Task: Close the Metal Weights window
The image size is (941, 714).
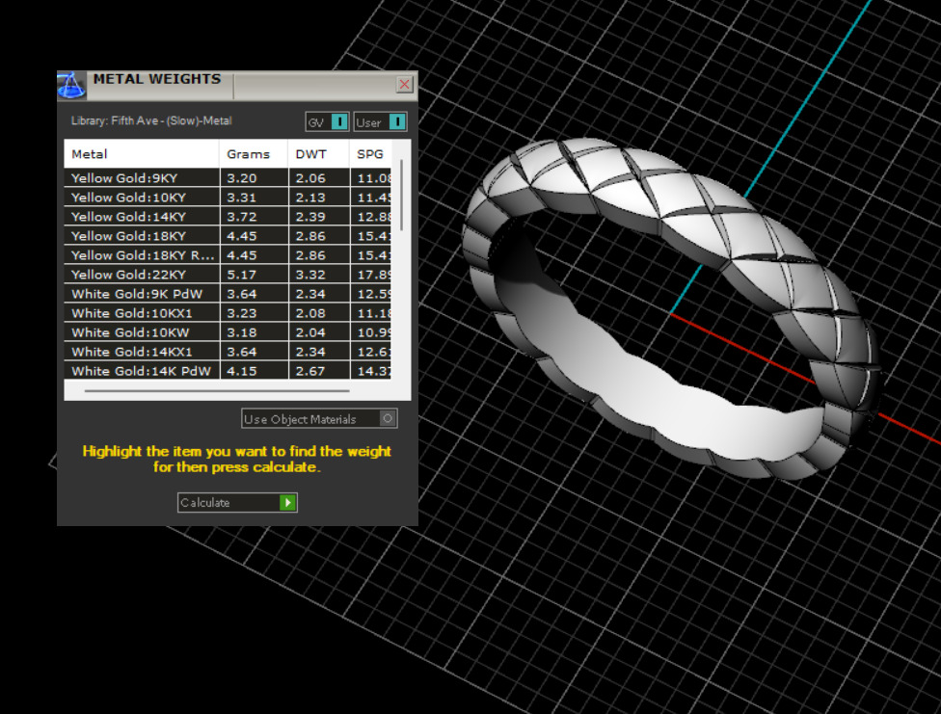Action: pyautogui.click(x=405, y=84)
